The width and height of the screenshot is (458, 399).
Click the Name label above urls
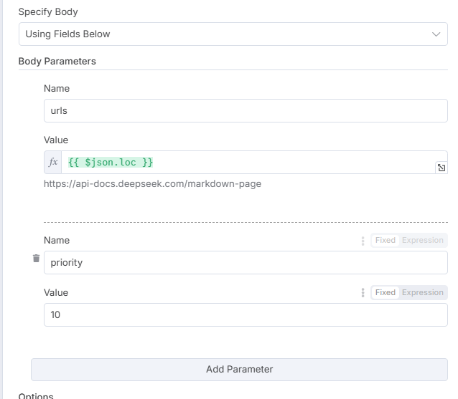point(57,89)
